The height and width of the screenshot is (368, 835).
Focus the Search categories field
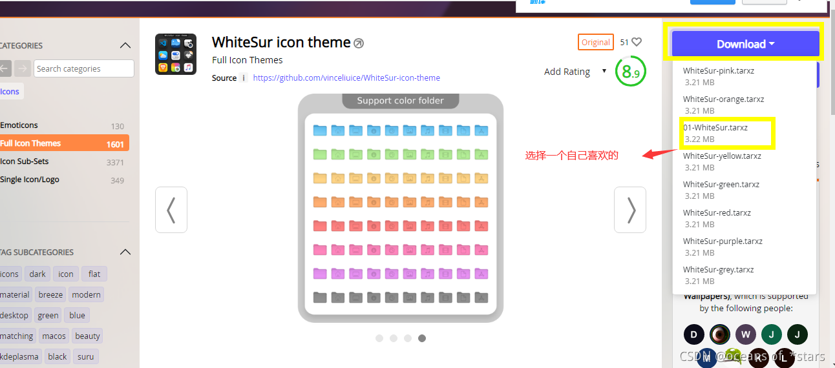click(x=84, y=68)
